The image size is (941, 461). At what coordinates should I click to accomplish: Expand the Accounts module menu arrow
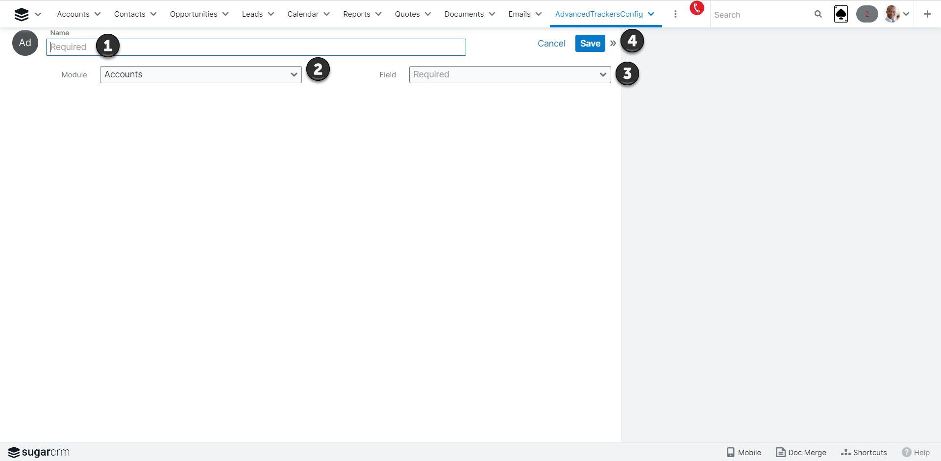point(98,14)
